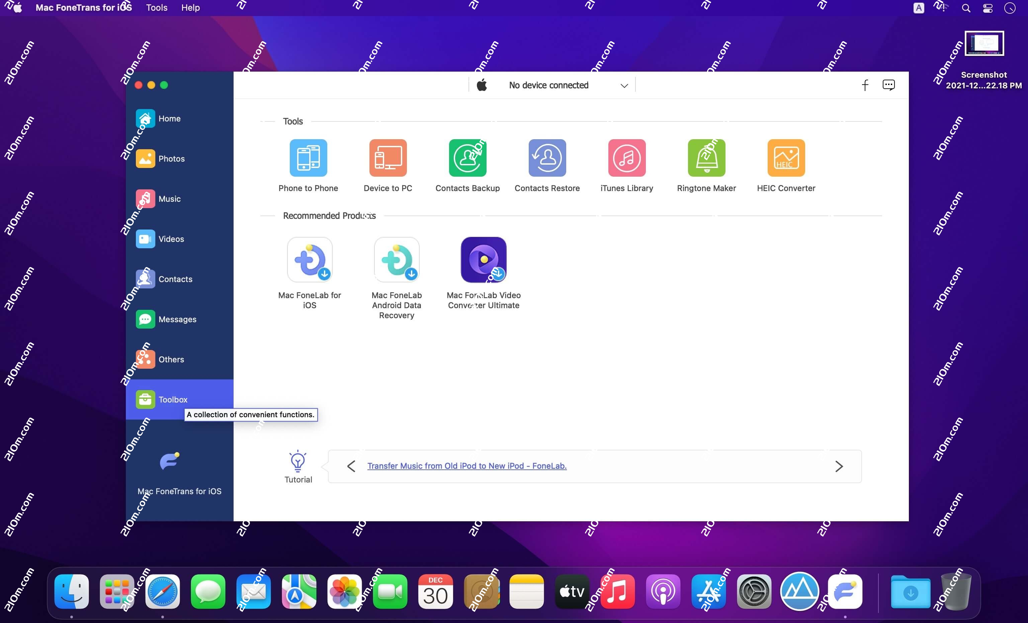Switch to the Photos section
This screenshot has height=623, width=1028.
point(172,159)
